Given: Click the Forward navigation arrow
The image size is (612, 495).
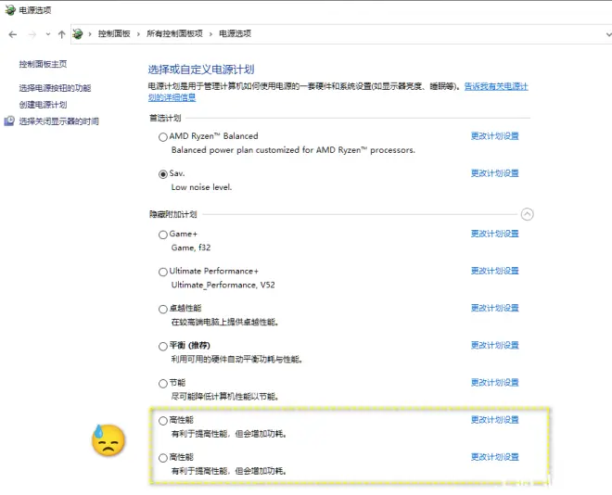Looking at the screenshot, I should (x=32, y=34).
